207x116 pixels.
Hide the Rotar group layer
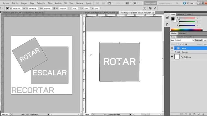tap(172, 48)
